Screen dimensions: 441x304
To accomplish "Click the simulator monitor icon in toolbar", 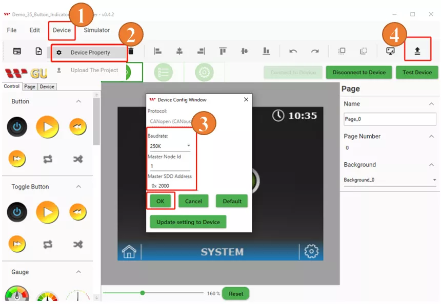I will coord(390,51).
